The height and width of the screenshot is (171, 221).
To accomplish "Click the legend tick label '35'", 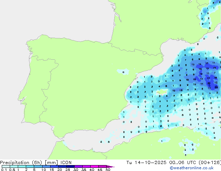I will [84, 170].
